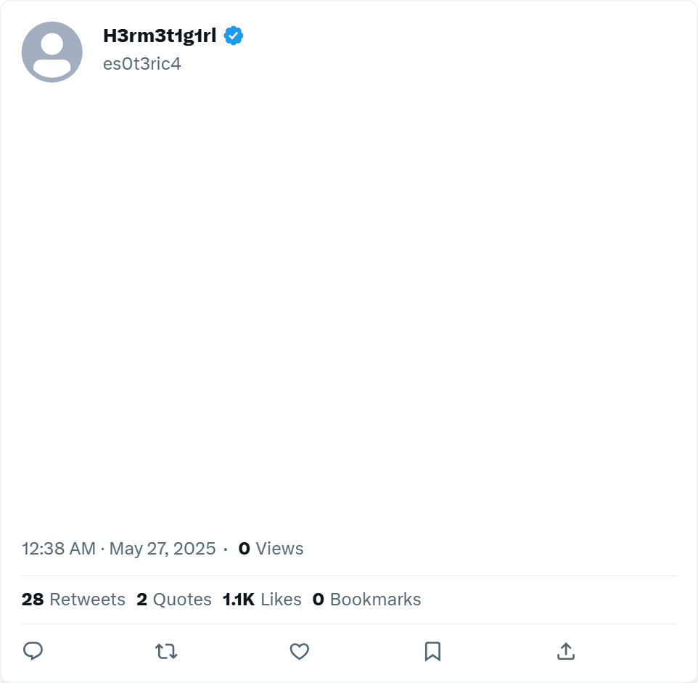This screenshot has height=683, width=698.
Task: Click the word Quotes in stats row
Action: click(182, 600)
